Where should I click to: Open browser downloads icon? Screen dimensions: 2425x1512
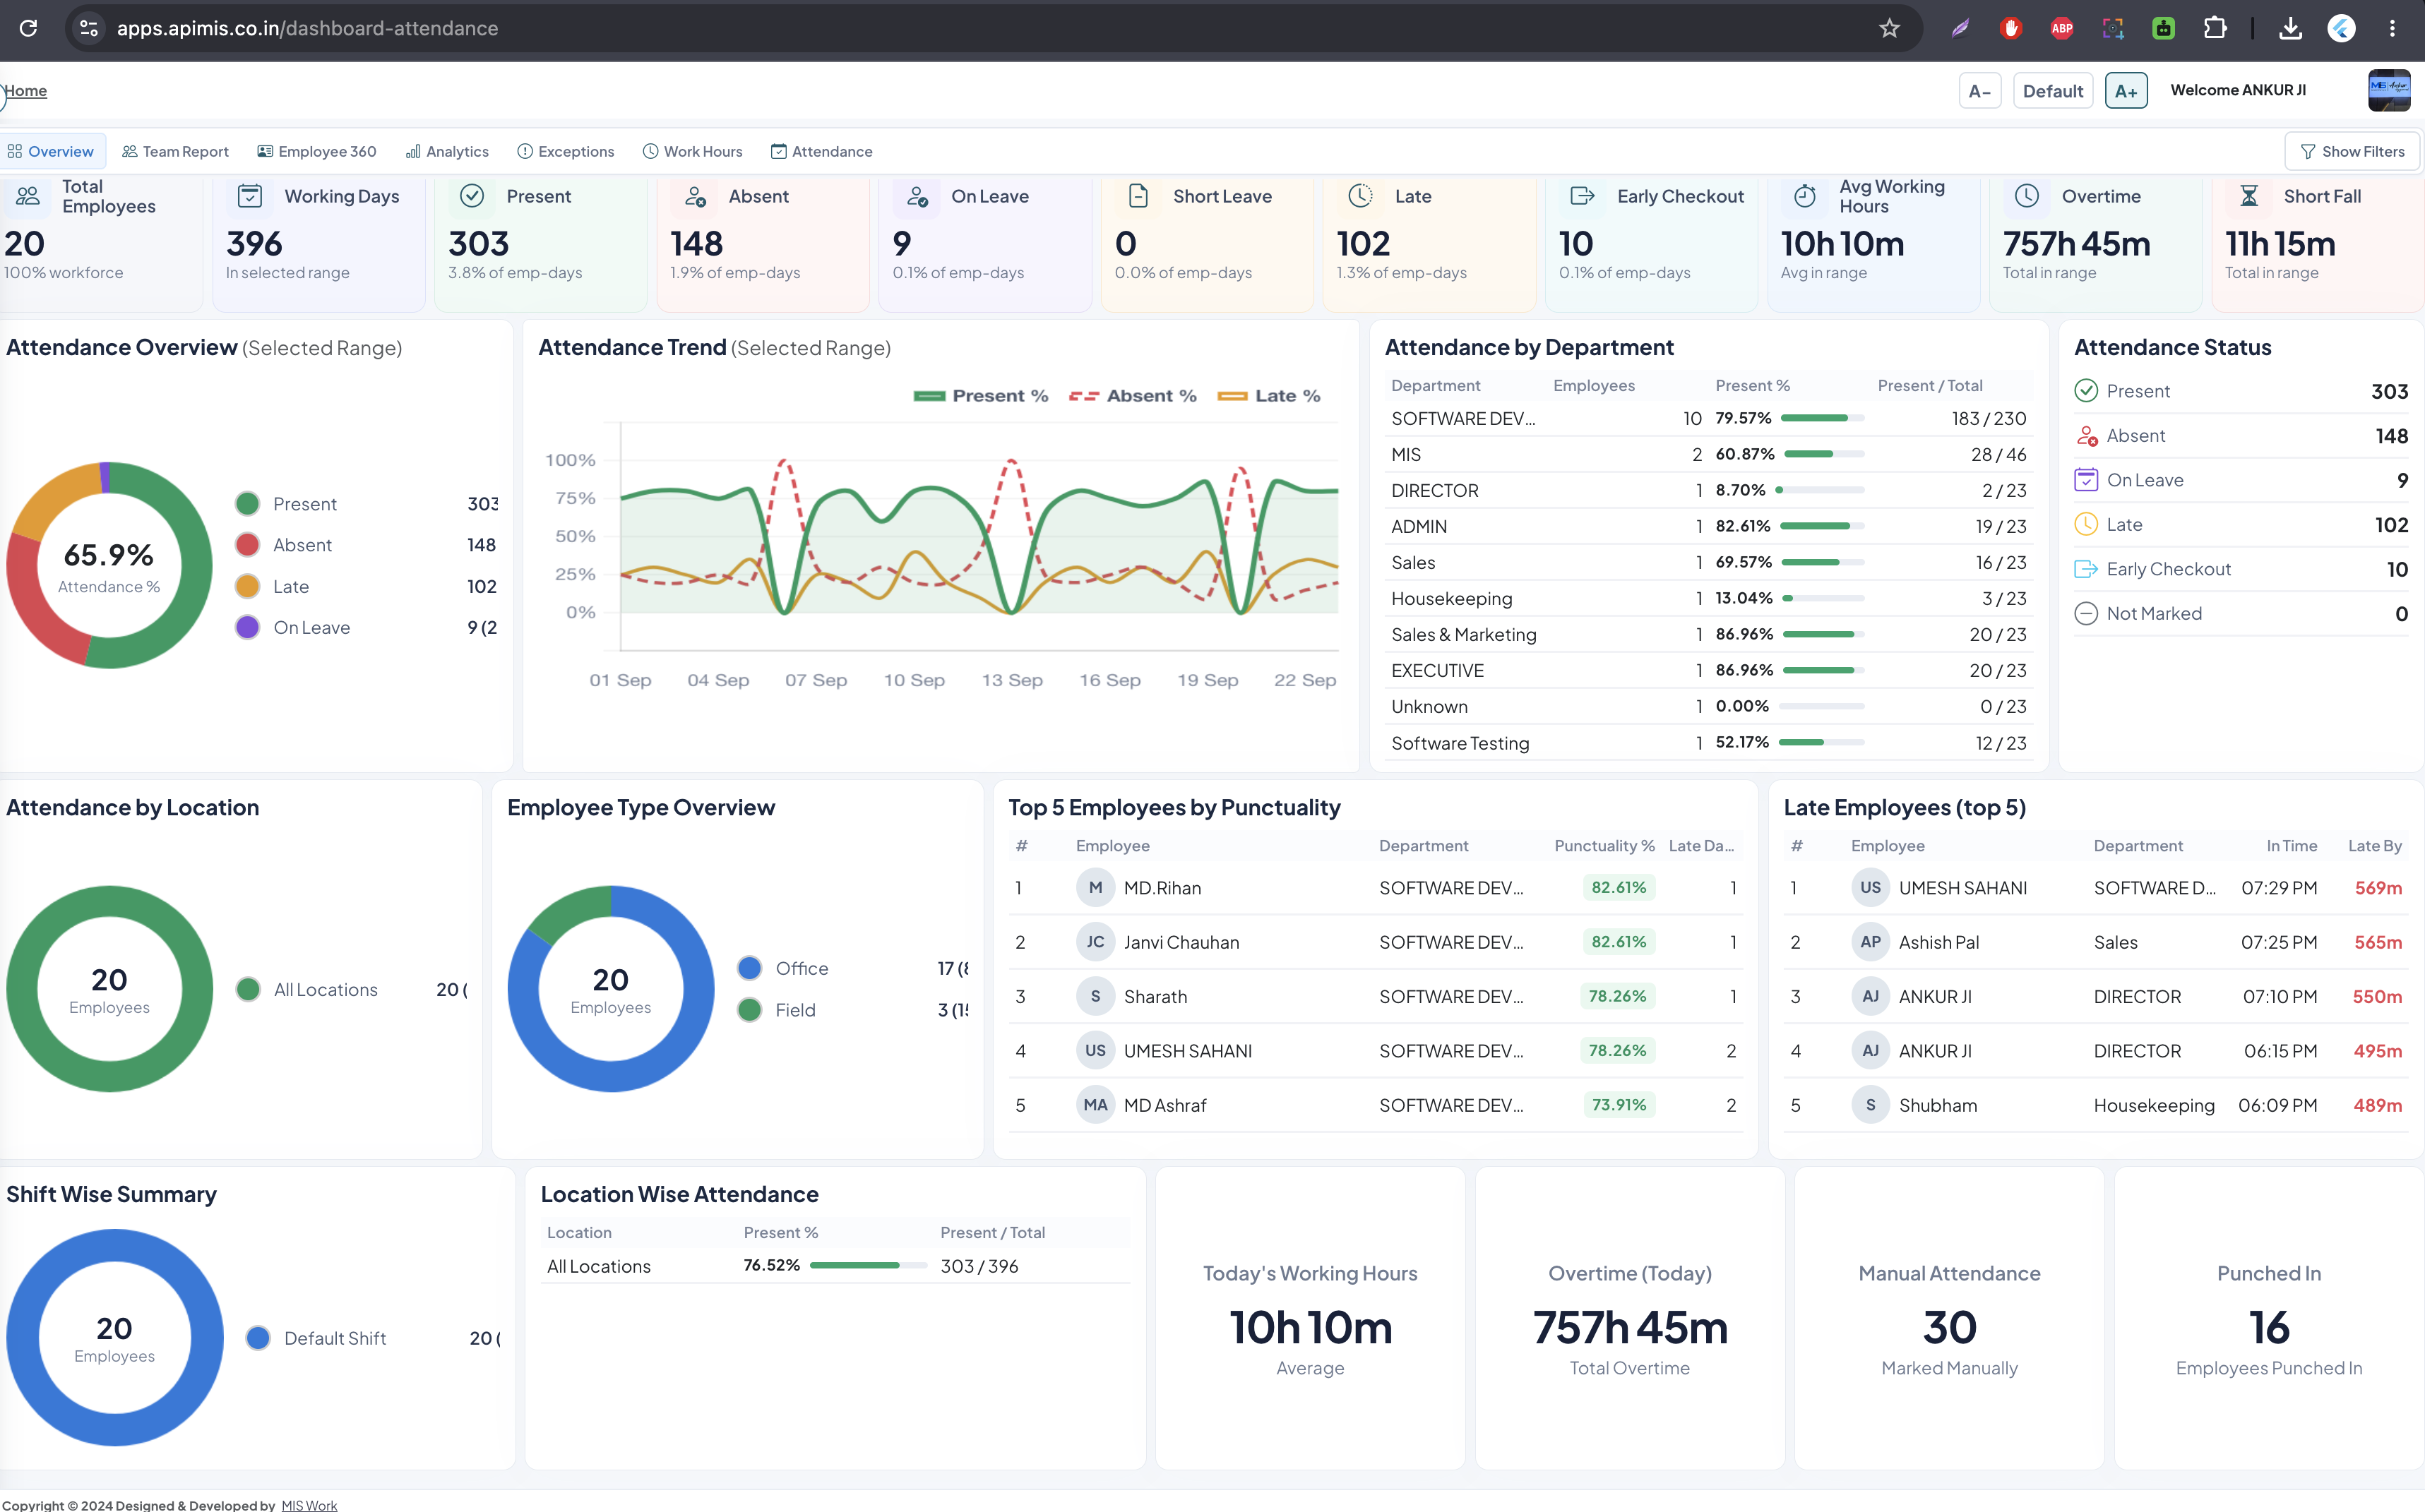[x=2290, y=28]
